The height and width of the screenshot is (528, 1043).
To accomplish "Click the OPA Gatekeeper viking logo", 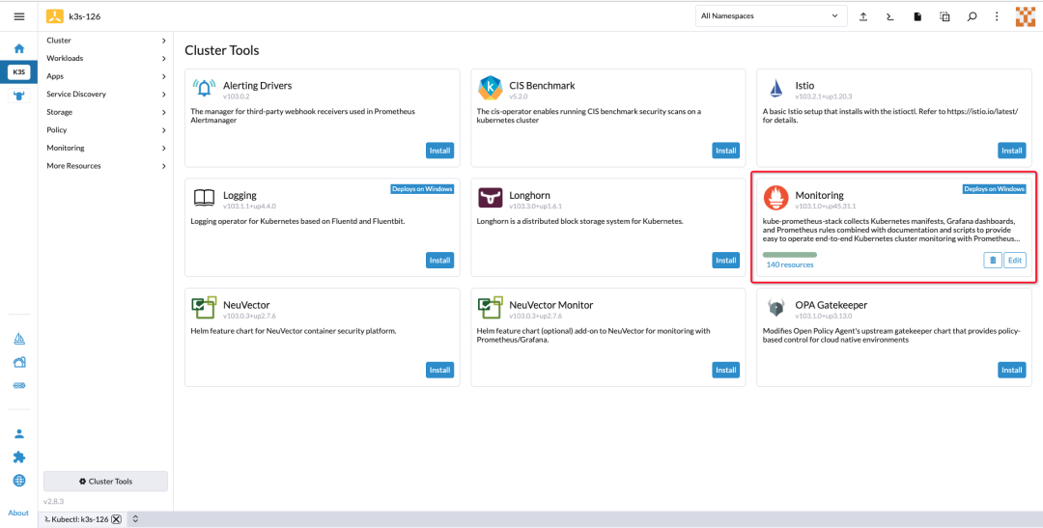I will pyautogui.click(x=776, y=308).
